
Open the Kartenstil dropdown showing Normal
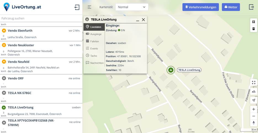click(x=132, y=7)
